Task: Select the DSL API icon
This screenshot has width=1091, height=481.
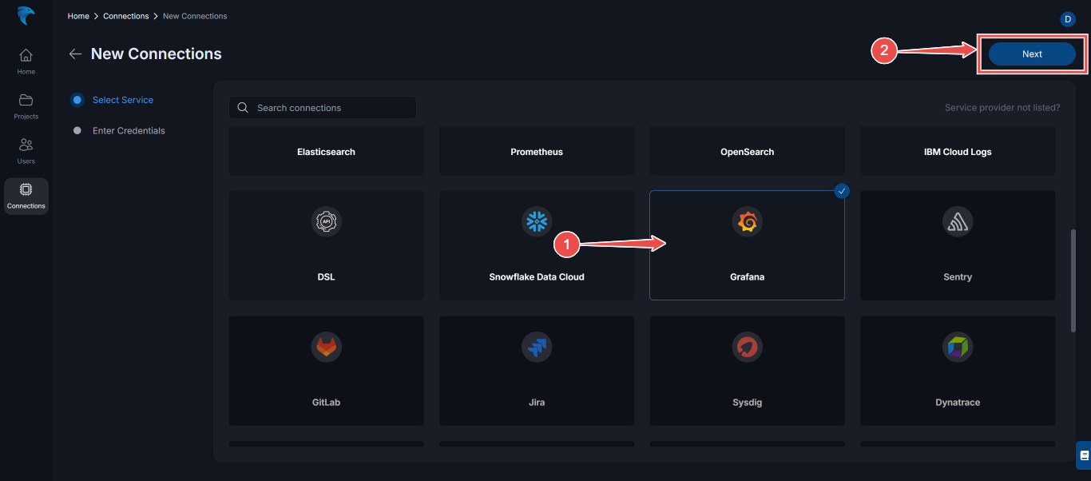Action: click(x=326, y=221)
